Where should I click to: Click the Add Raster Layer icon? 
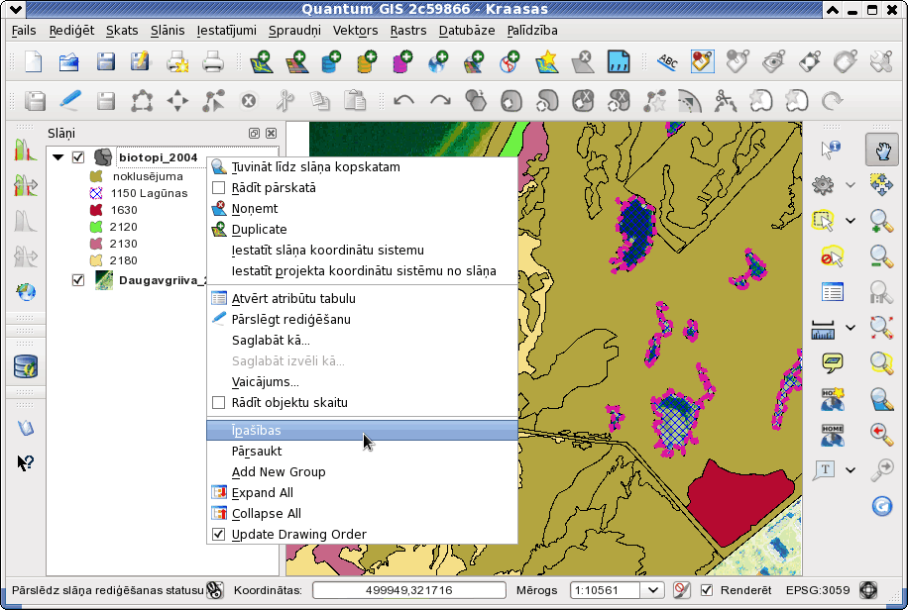point(296,62)
